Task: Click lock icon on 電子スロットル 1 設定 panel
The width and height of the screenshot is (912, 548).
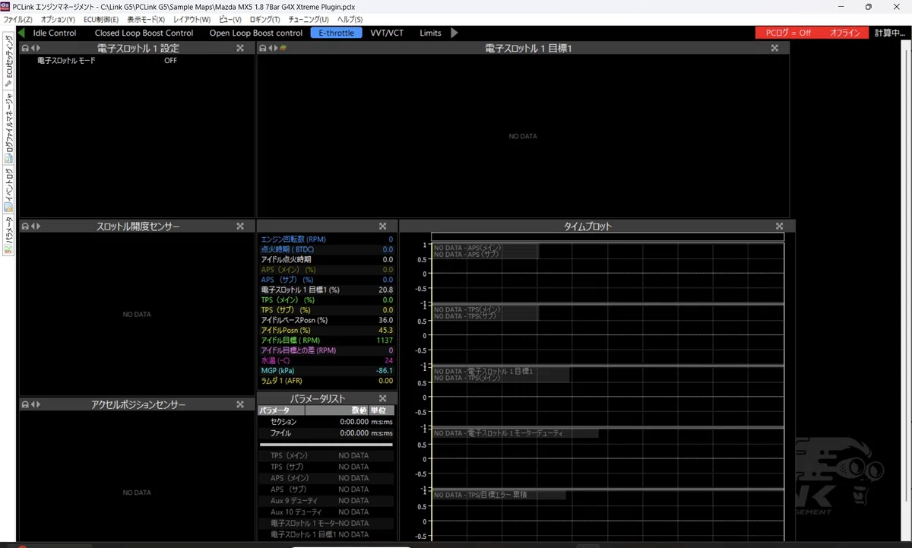Action: coord(25,48)
